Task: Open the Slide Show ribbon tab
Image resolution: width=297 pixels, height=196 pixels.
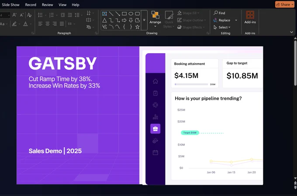Action: pyautogui.click(x=10, y=5)
